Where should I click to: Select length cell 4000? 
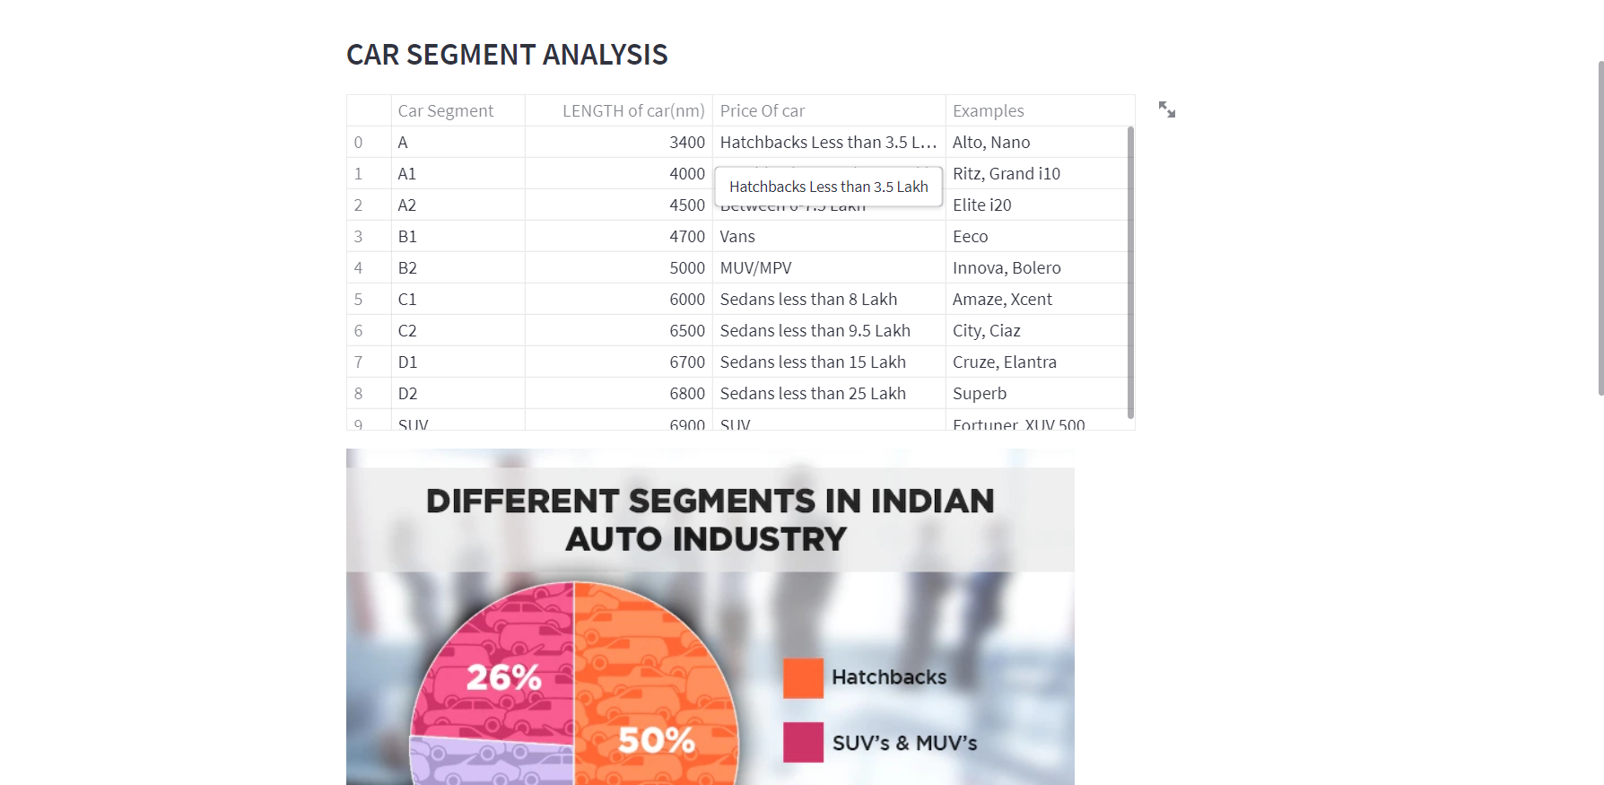619,173
